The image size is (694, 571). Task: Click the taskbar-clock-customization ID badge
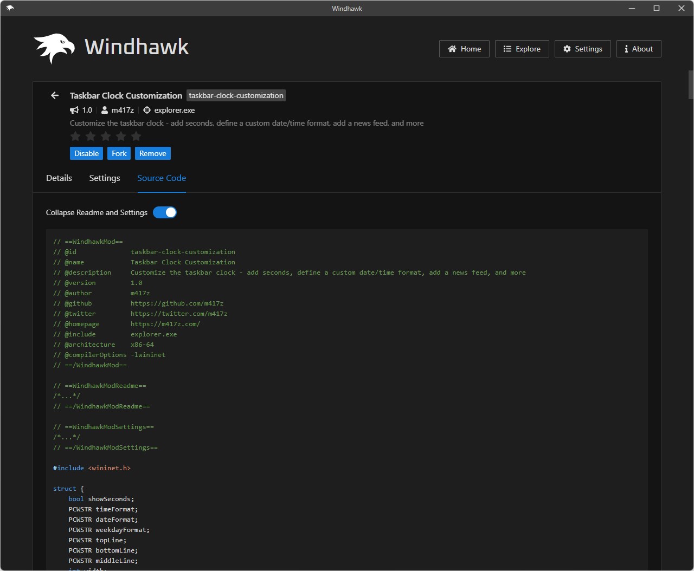pos(236,95)
